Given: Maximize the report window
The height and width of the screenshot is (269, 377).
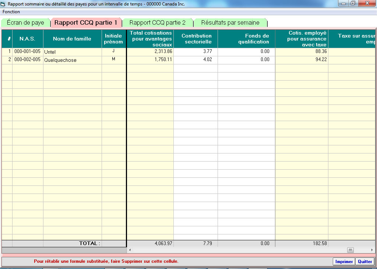Looking at the screenshot, I should (x=353, y=3).
